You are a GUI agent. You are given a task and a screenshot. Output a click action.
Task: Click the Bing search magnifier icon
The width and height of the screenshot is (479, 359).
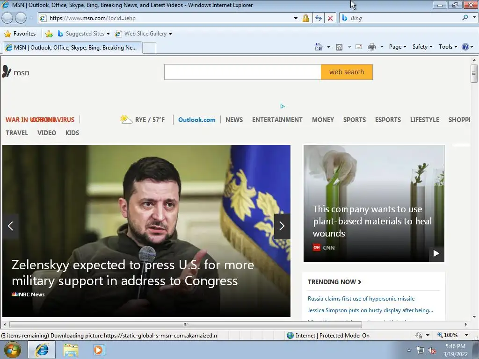click(465, 18)
